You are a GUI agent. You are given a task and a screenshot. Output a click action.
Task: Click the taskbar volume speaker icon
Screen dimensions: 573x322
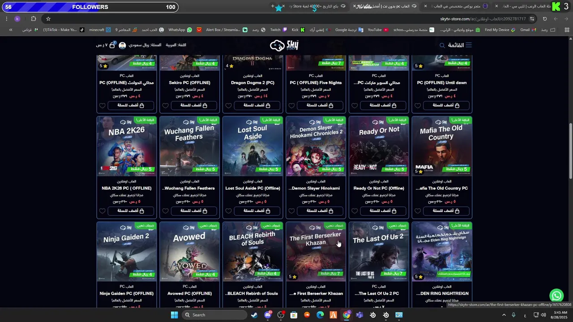[x=543, y=315]
